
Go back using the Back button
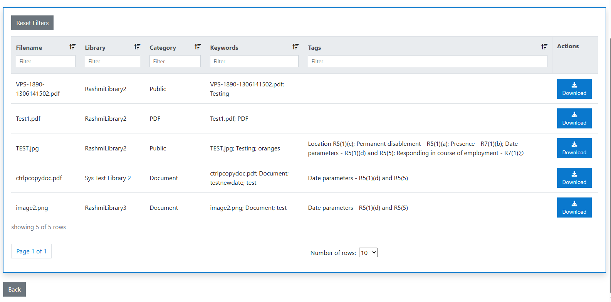tap(15, 289)
